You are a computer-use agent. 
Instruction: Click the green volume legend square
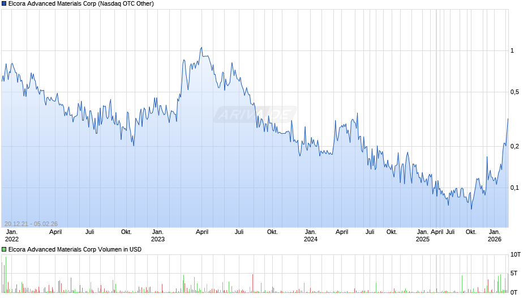click(4, 249)
